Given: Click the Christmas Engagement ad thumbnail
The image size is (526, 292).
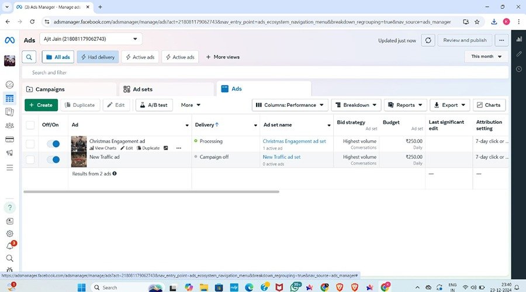Looking at the screenshot, I should (x=79, y=144).
